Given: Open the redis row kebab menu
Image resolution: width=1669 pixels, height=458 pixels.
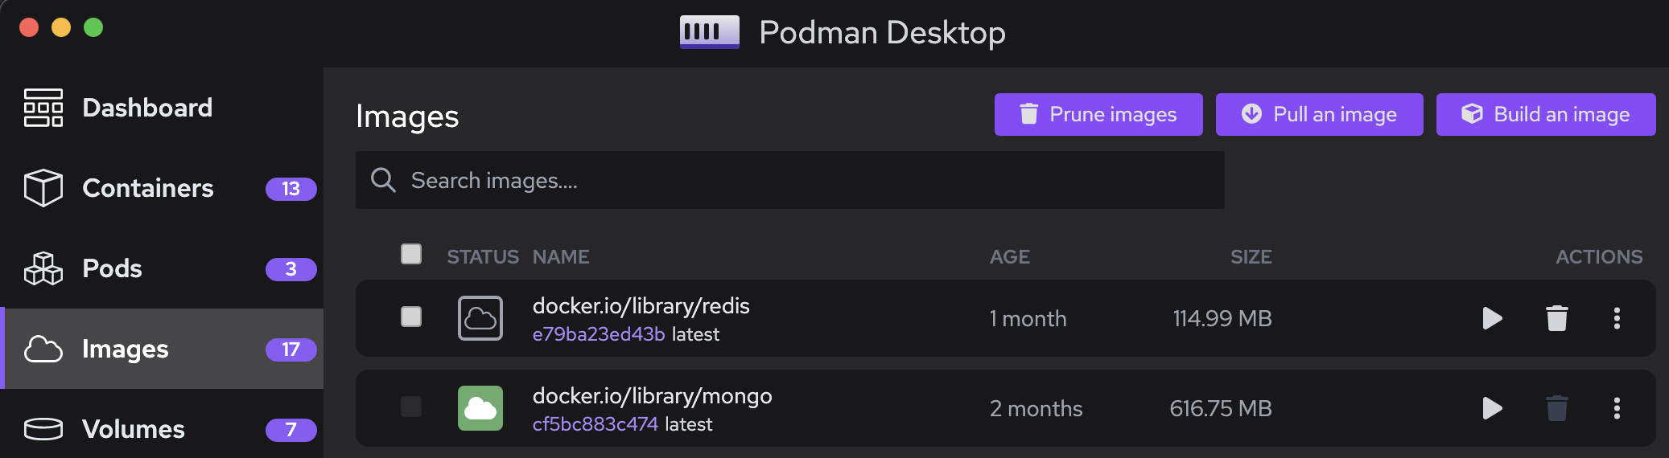Looking at the screenshot, I should [x=1617, y=318].
